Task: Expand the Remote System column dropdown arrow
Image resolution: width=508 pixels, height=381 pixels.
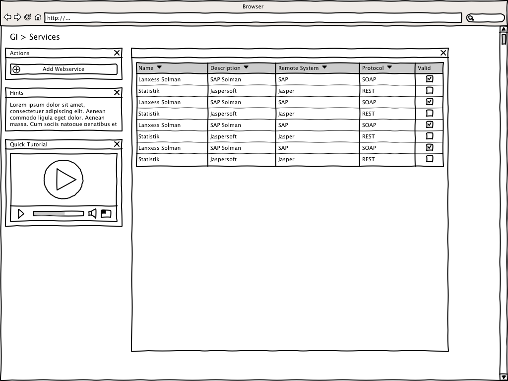Action: tap(324, 67)
